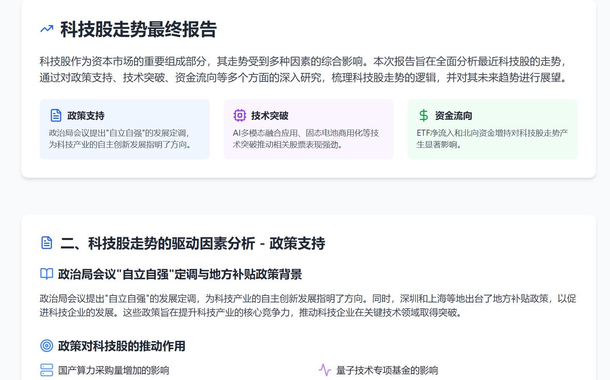Click the purple pulse icon beside 量子技术专项基金
This screenshot has height=380, width=610.
pyautogui.click(x=325, y=370)
